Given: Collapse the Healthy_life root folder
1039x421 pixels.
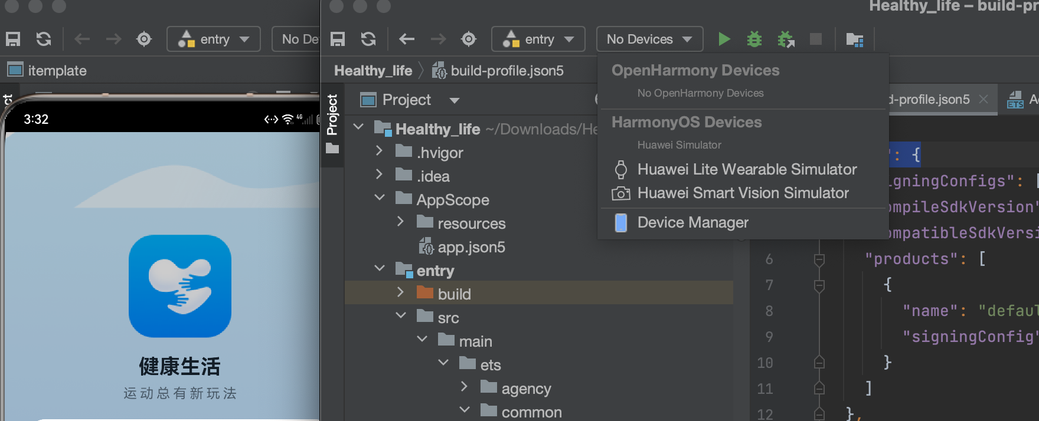Looking at the screenshot, I should point(358,127).
